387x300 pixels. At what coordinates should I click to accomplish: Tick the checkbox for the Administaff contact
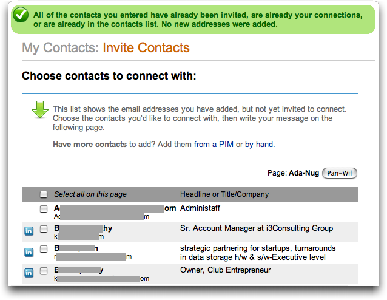[44, 209]
